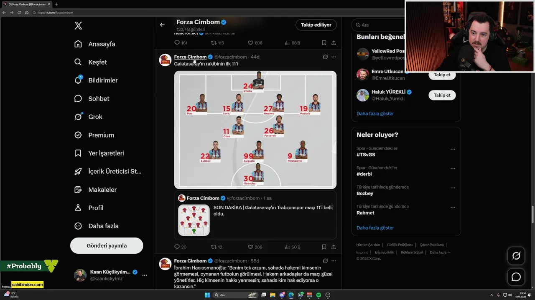Viewport: 535px width, 300px height.
Task: Open Windows Start menu
Action: (x=207, y=295)
